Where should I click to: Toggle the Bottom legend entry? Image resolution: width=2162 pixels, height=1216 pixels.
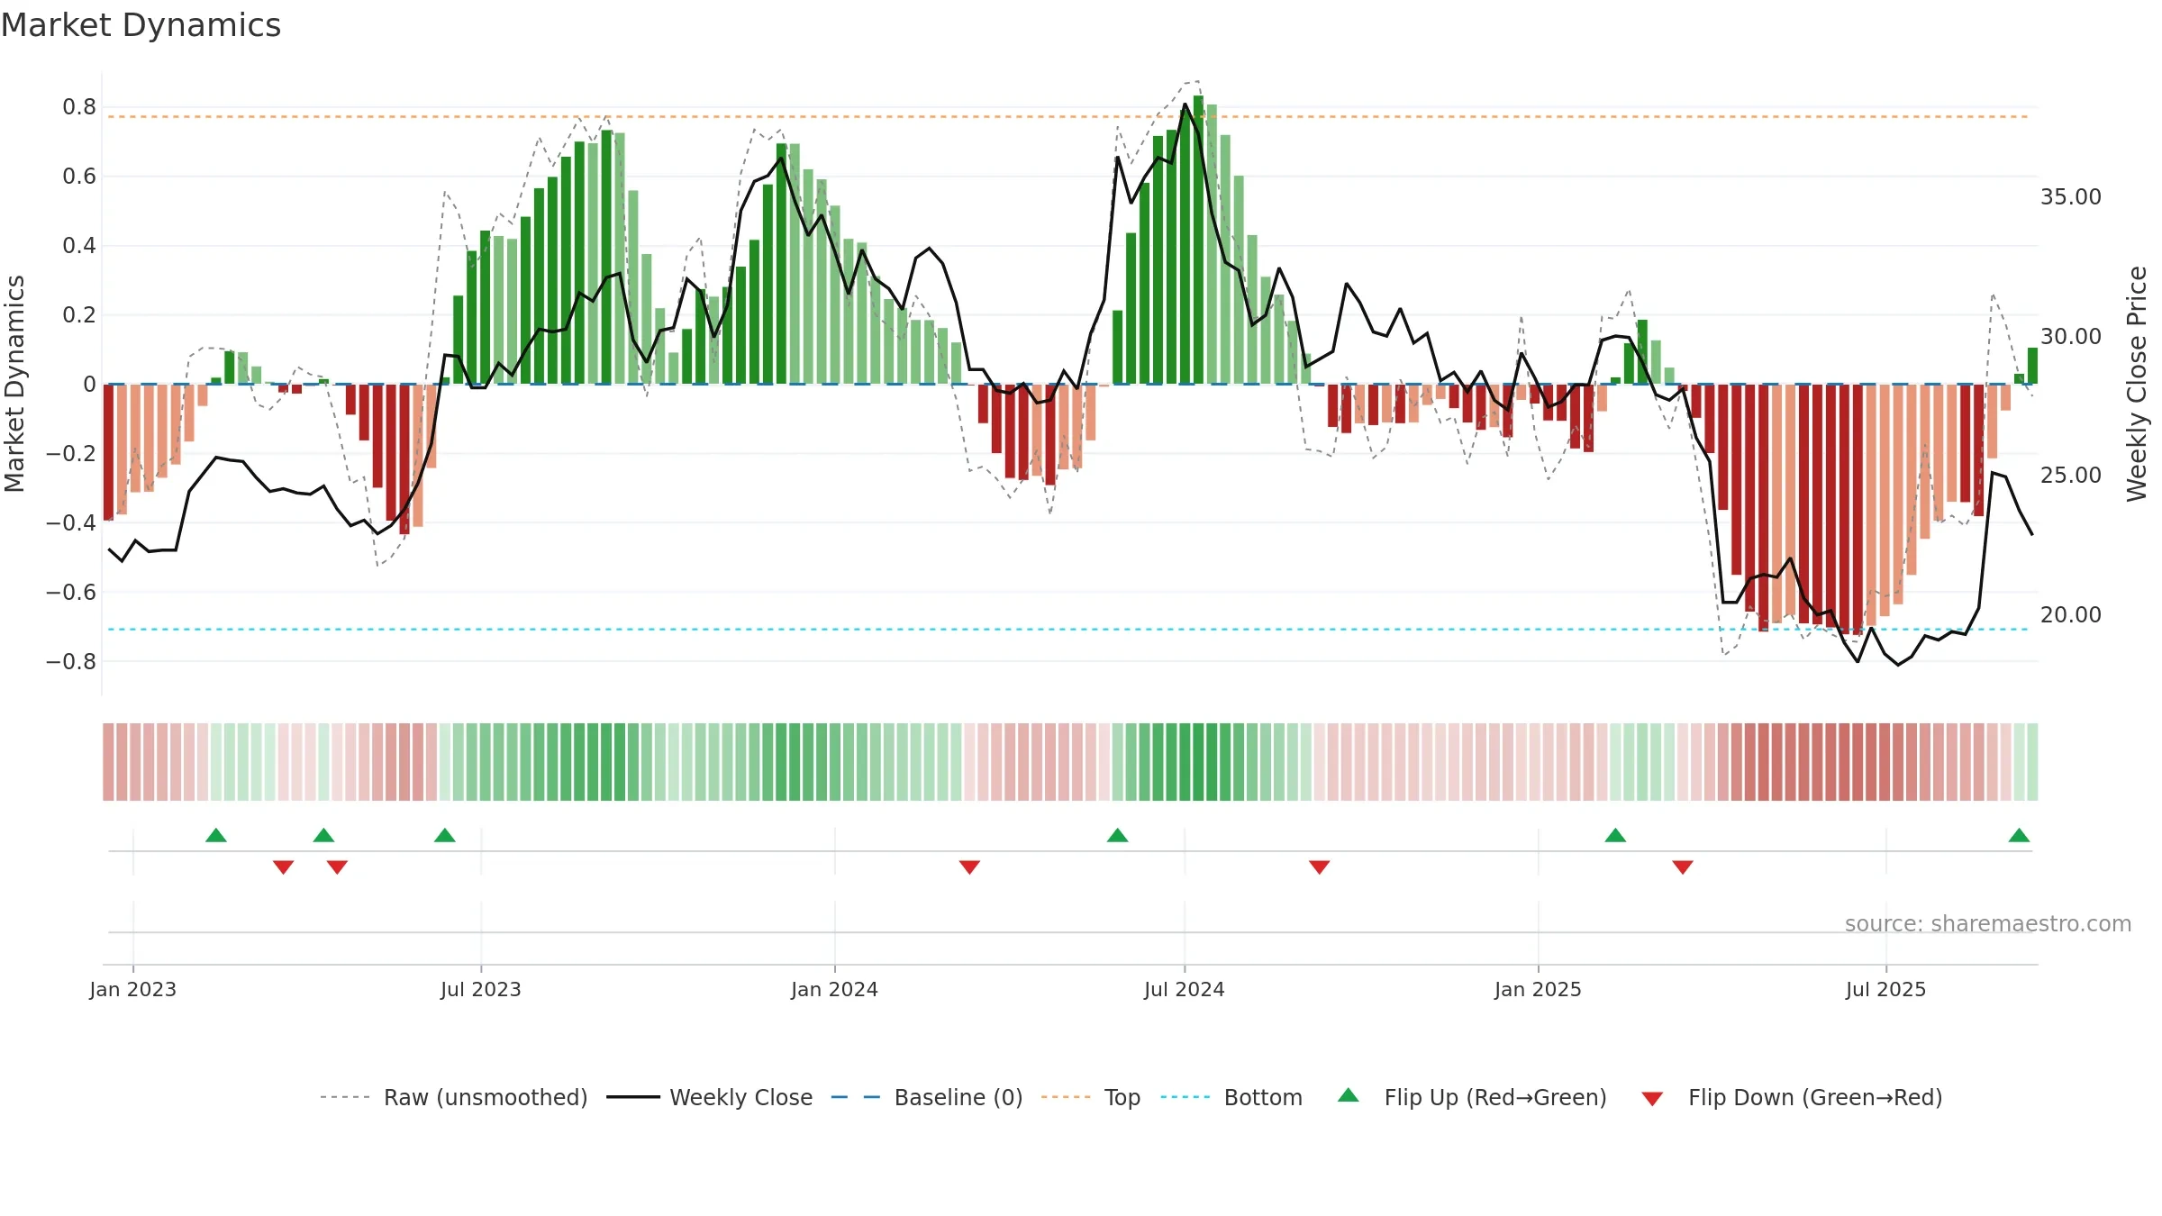pos(1231,1097)
